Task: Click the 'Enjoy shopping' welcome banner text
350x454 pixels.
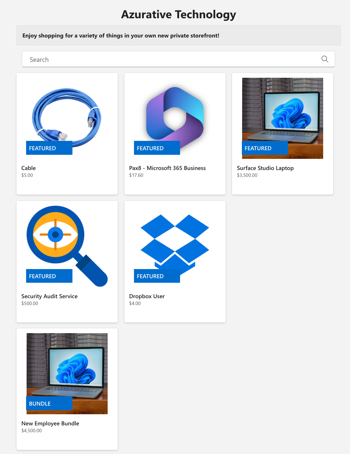Action: tap(121, 35)
